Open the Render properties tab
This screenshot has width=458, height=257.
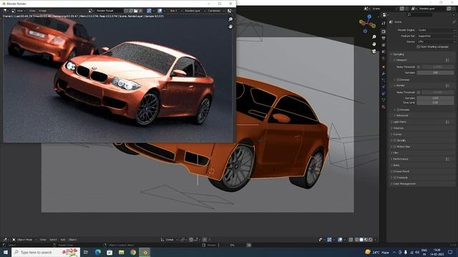(x=384, y=31)
